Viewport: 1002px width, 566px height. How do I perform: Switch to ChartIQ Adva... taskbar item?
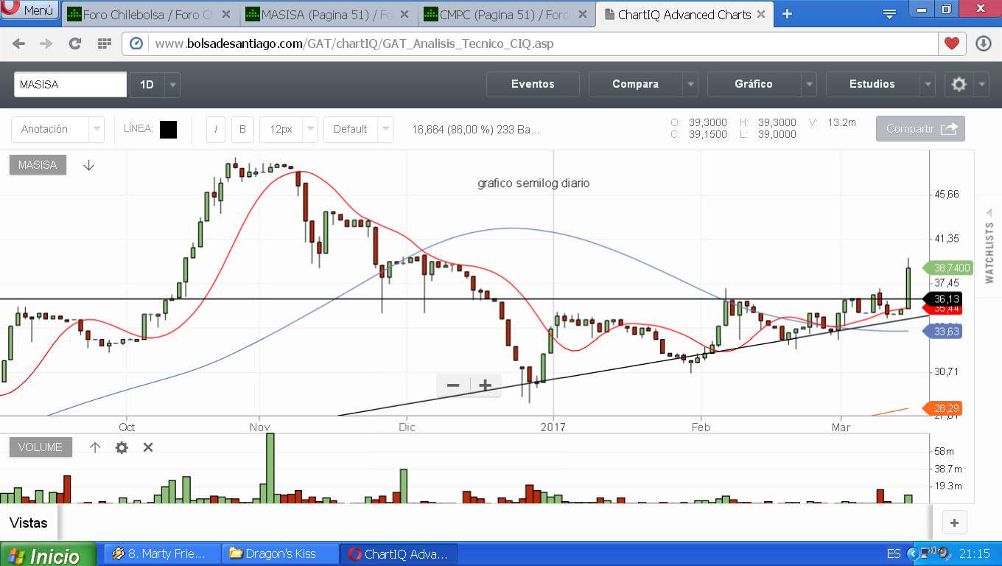pos(399,553)
